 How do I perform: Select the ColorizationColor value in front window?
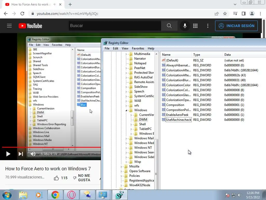point(178,85)
